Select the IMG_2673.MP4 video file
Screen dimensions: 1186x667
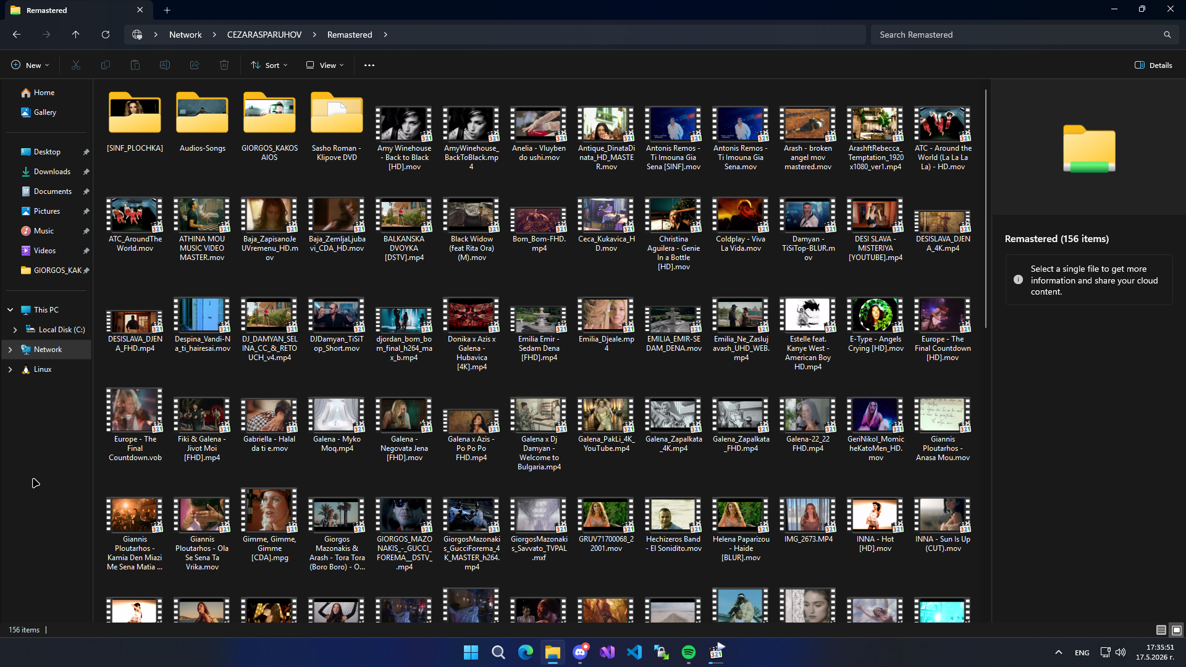808,520
